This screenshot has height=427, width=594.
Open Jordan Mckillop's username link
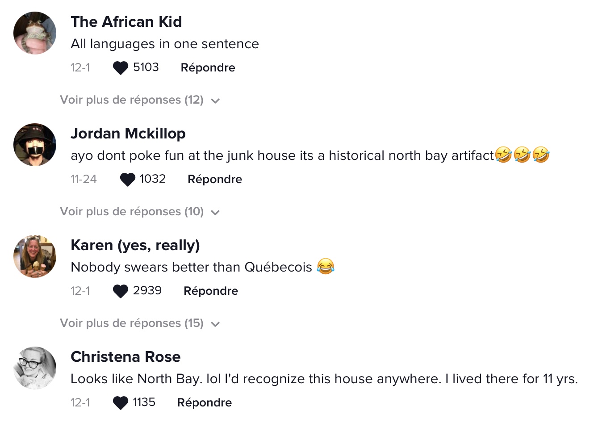coord(128,133)
